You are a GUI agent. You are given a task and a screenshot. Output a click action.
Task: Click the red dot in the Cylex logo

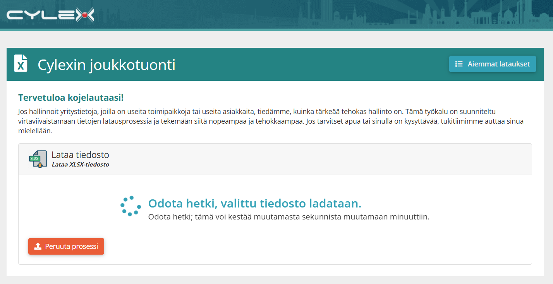(84, 15)
